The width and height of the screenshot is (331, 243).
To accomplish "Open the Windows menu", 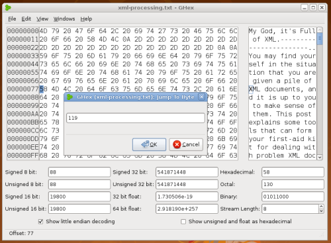I will pos(64,19).
